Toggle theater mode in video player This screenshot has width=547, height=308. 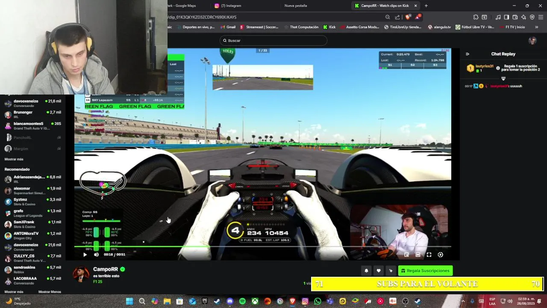(x=418, y=255)
